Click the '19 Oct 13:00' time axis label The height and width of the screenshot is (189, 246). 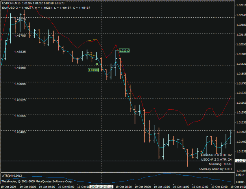pos(220,187)
